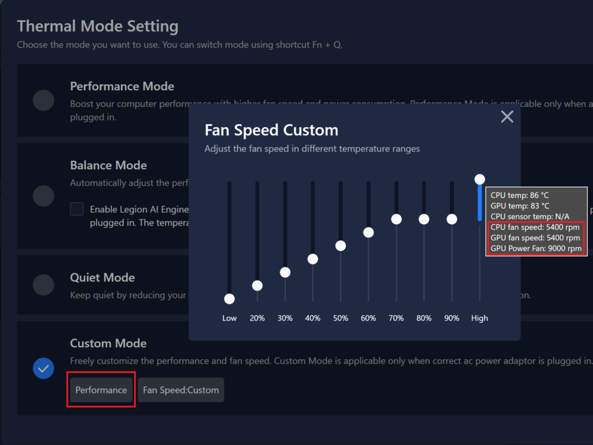This screenshot has width=593, height=445.
Task: Click the High fan speed slider handle
Action: point(480,179)
